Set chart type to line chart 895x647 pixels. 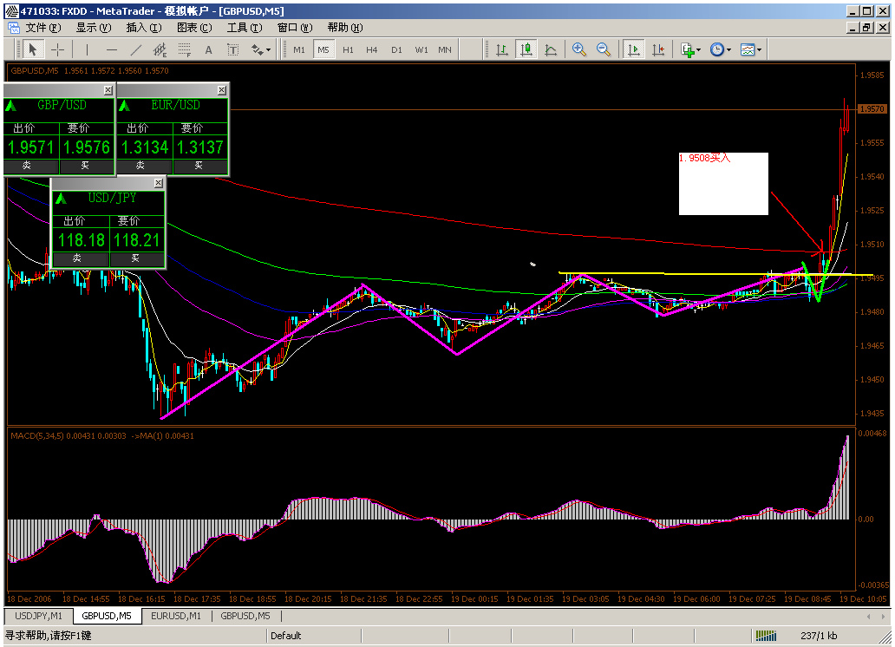pos(550,50)
